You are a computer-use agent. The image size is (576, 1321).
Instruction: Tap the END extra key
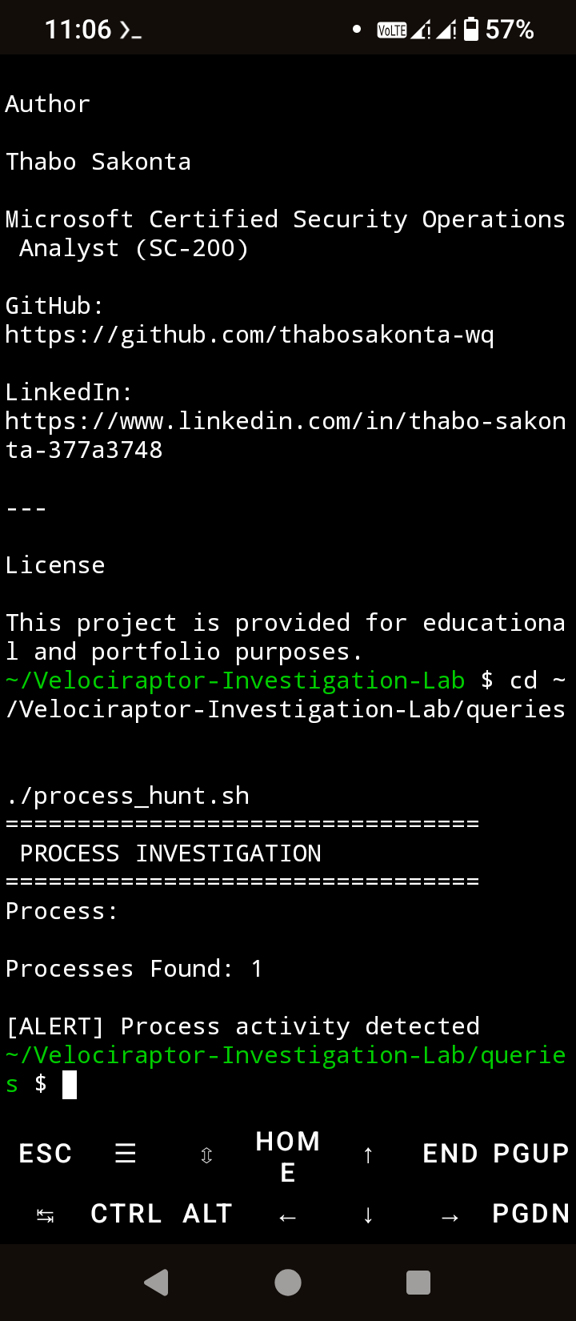tap(450, 1154)
